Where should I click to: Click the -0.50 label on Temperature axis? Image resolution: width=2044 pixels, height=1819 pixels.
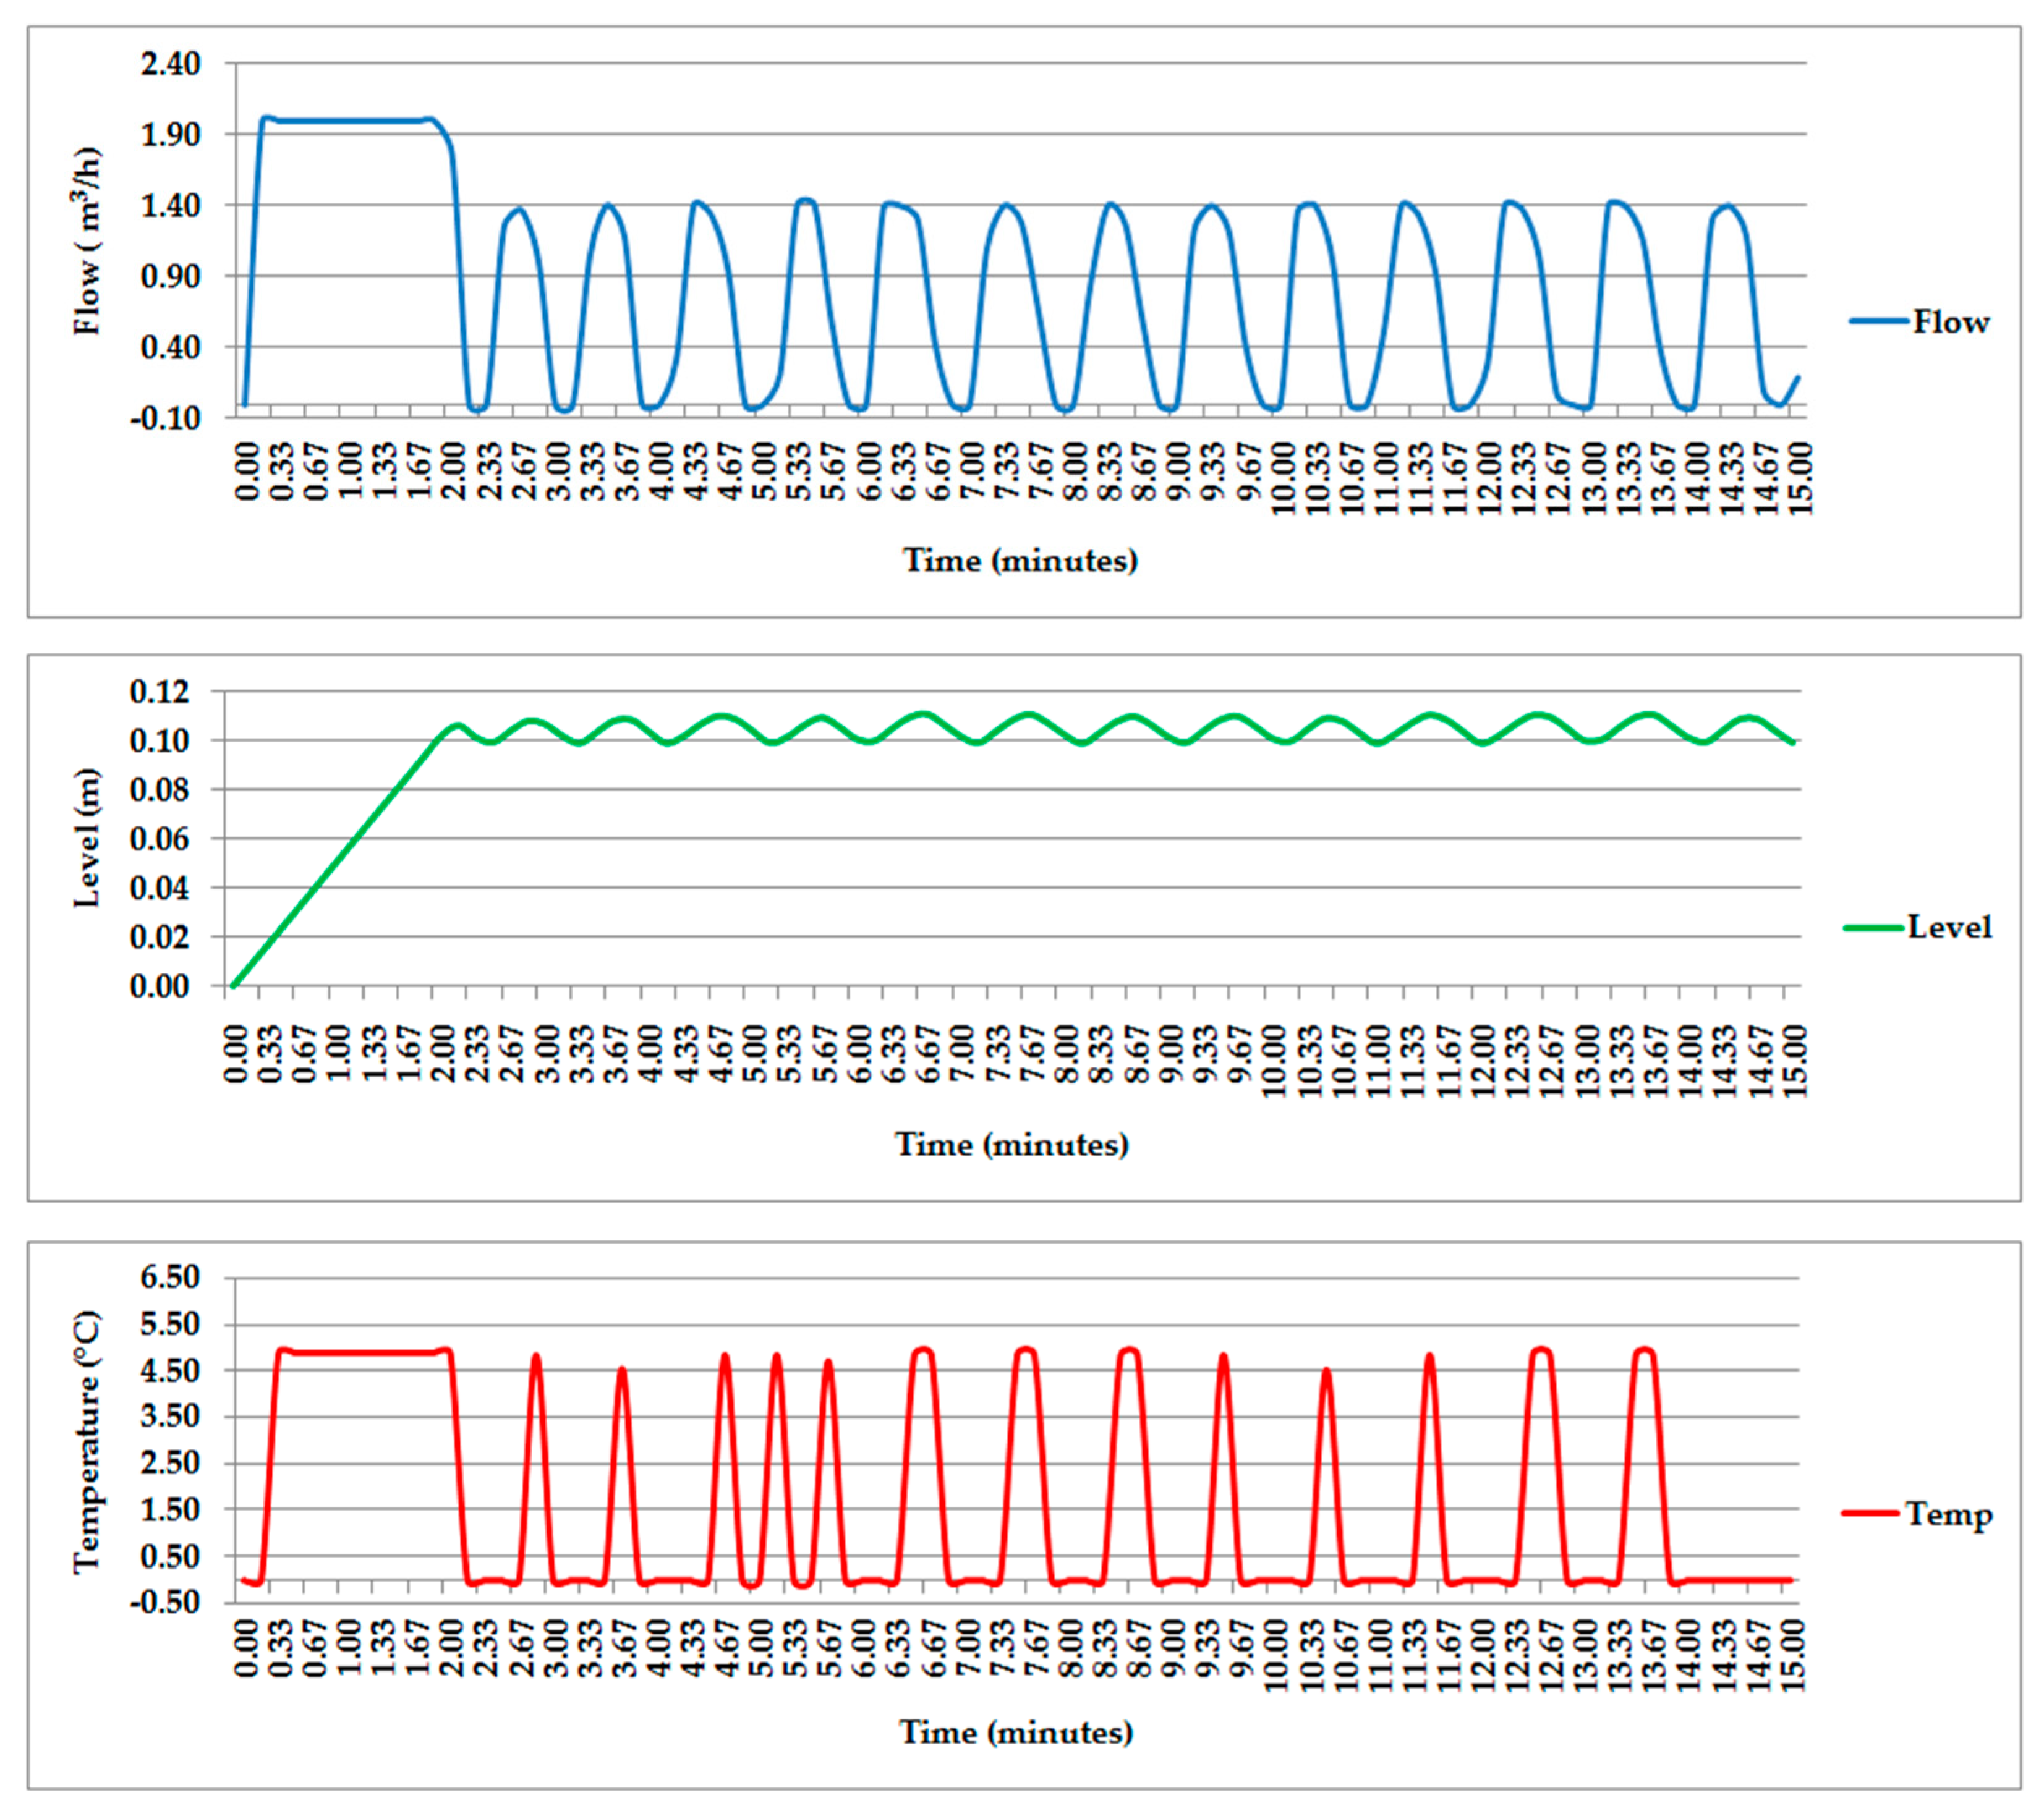pyautogui.click(x=165, y=1602)
